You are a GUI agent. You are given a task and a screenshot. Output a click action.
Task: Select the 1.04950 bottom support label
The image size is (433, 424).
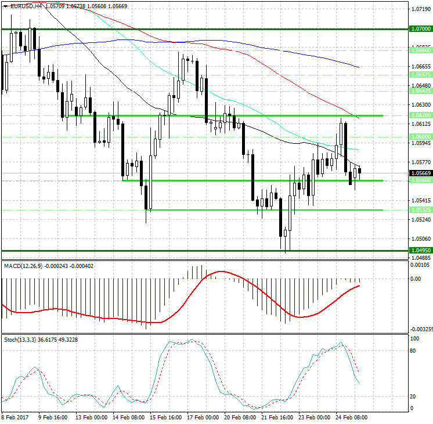(421, 251)
